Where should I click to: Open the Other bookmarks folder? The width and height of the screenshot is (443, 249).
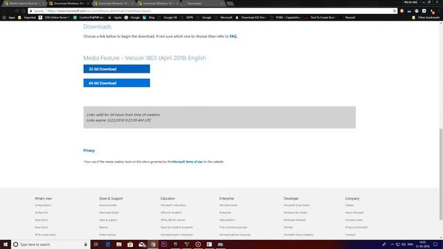[x=426, y=17]
